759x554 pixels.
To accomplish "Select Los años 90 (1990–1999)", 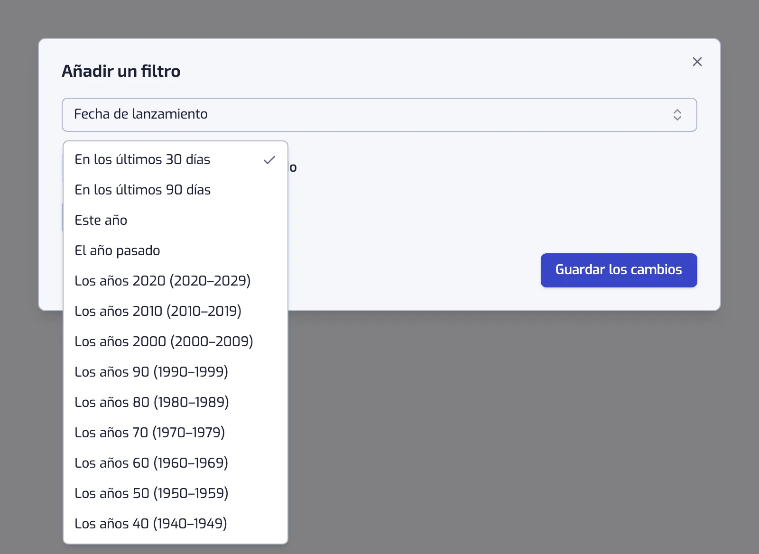I will (176, 372).
